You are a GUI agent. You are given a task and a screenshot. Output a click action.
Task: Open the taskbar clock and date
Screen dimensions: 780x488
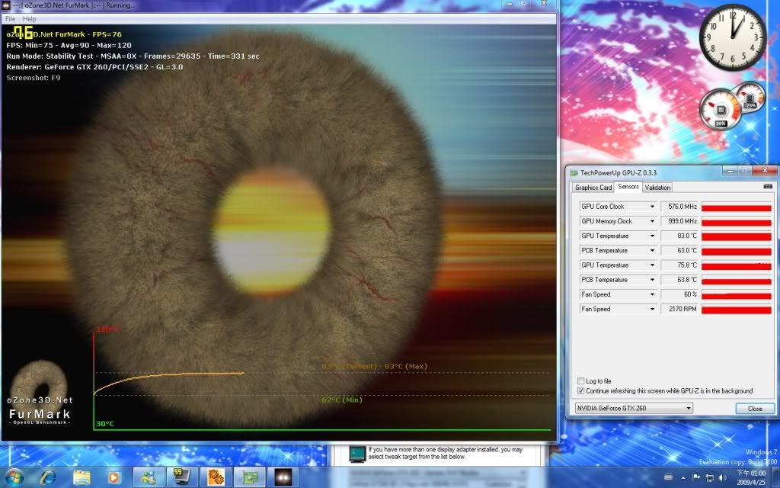(751, 477)
